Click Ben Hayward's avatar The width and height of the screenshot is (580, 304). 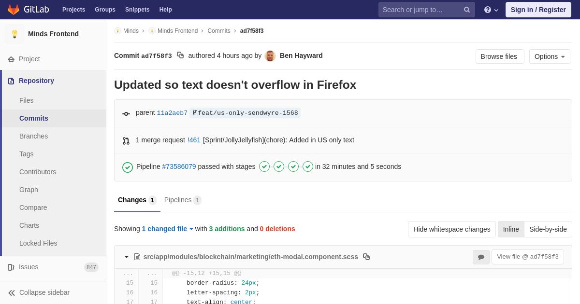coord(270,56)
